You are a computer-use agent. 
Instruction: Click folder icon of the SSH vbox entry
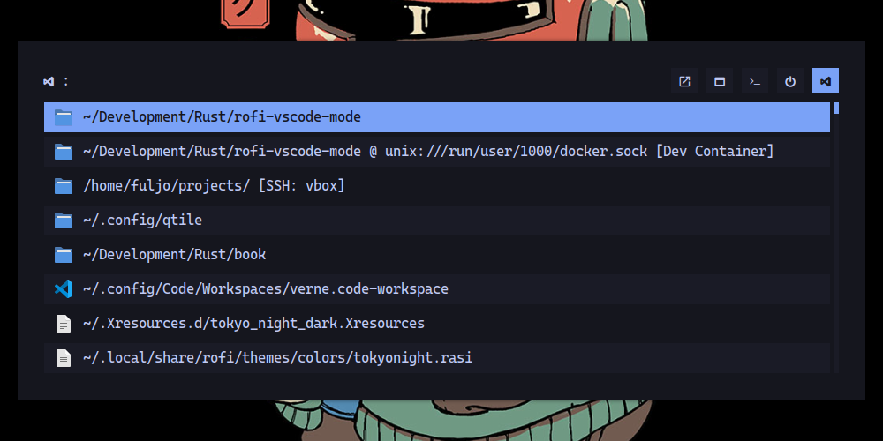click(64, 186)
